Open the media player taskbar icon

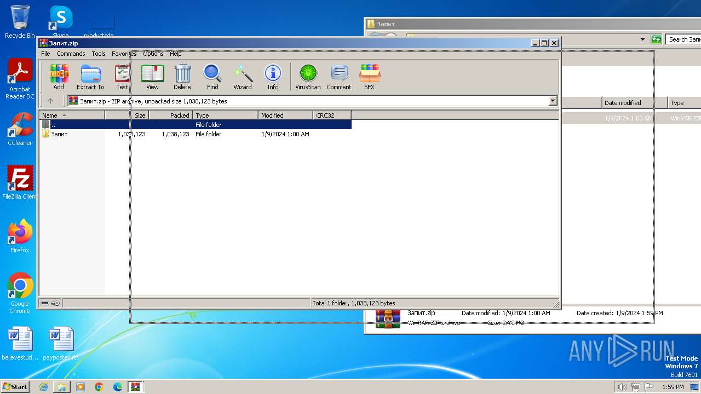[81, 387]
